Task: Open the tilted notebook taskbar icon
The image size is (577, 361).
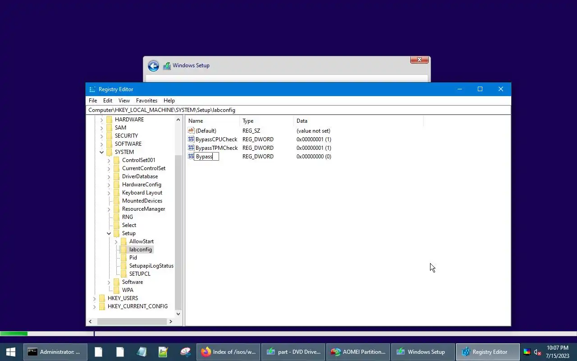Action: coord(142,352)
